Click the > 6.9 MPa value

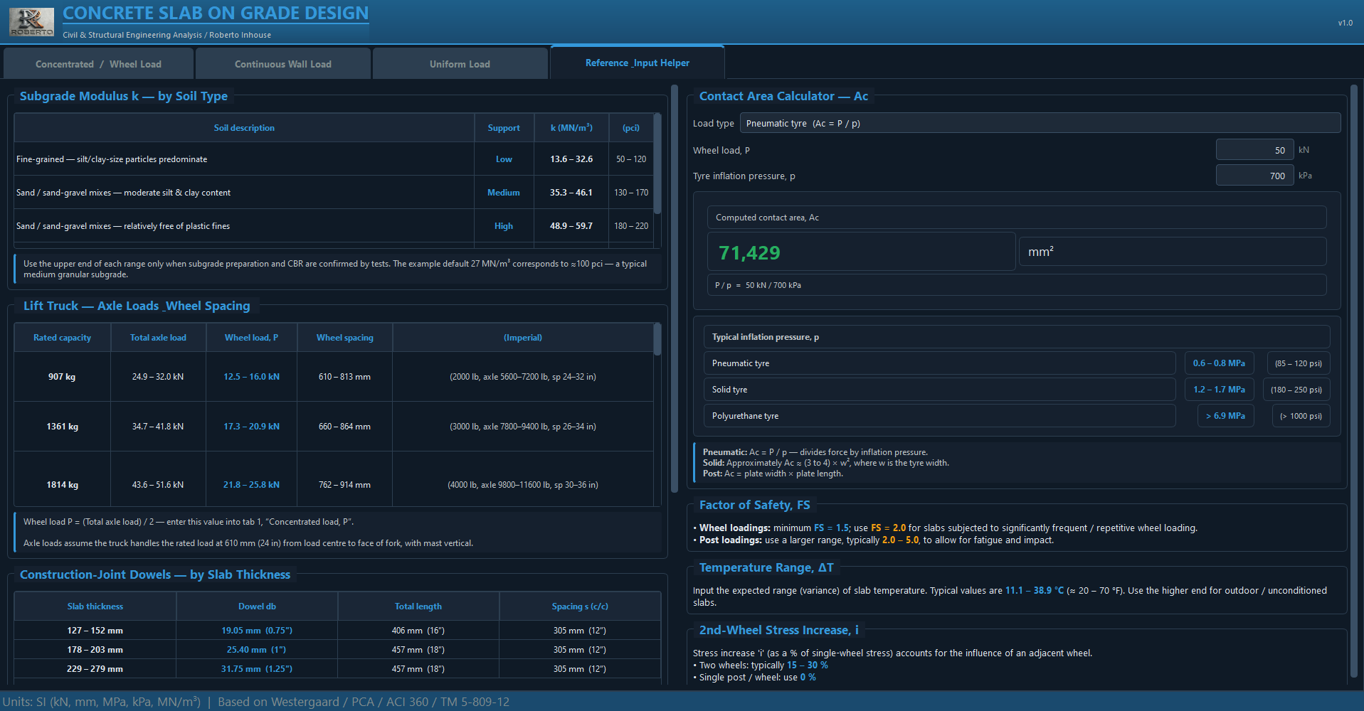[x=1225, y=416]
